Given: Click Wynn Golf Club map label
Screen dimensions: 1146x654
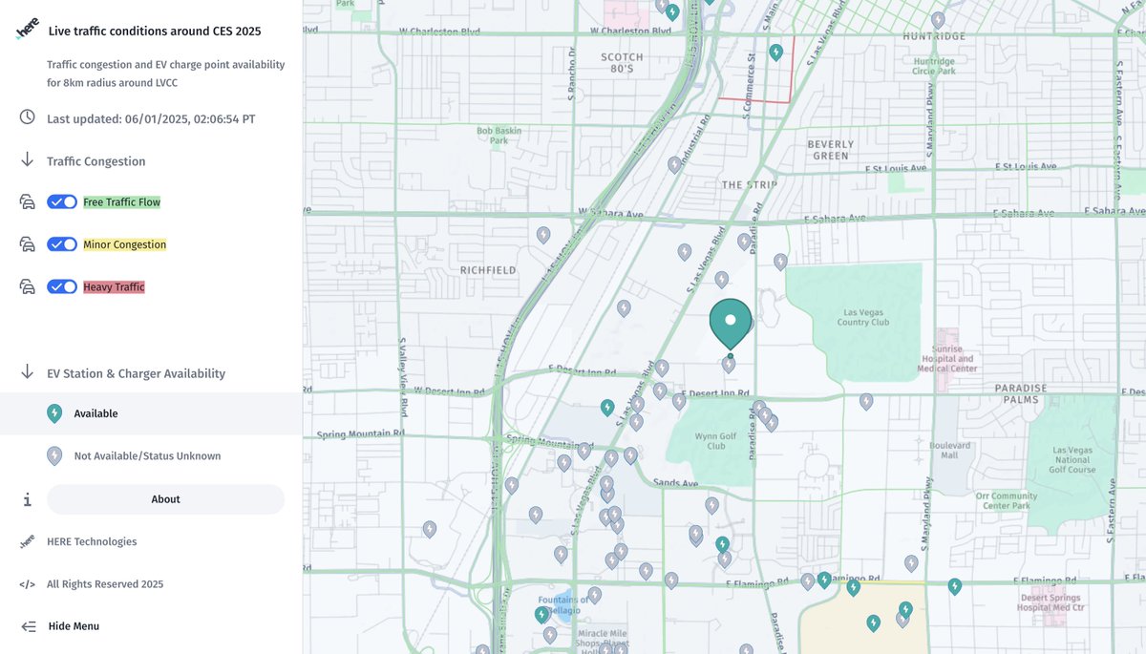Looking at the screenshot, I should tap(715, 440).
